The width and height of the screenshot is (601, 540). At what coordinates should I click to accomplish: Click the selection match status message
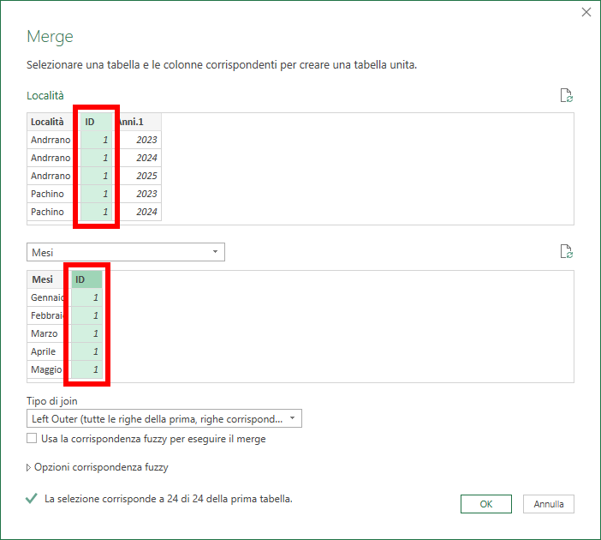click(x=169, y=499)
